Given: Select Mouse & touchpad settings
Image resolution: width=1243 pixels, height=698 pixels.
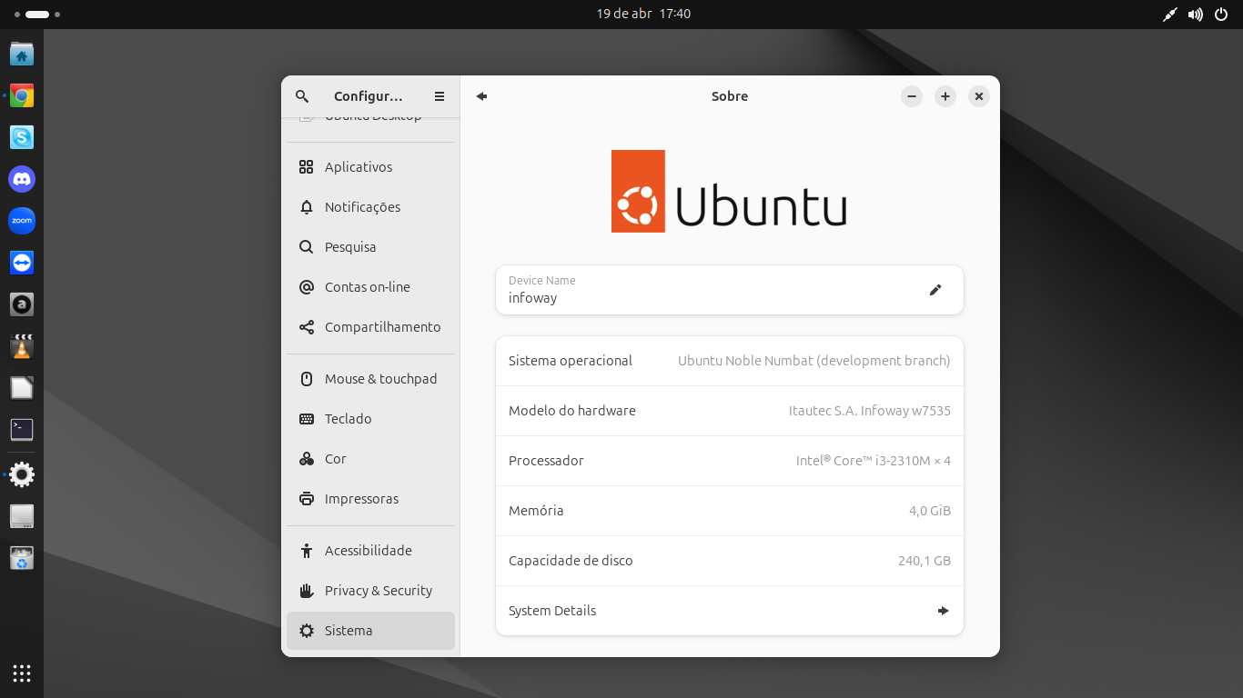Looking at the screenshot, I should pyautogui.click(x=370, y=379).
